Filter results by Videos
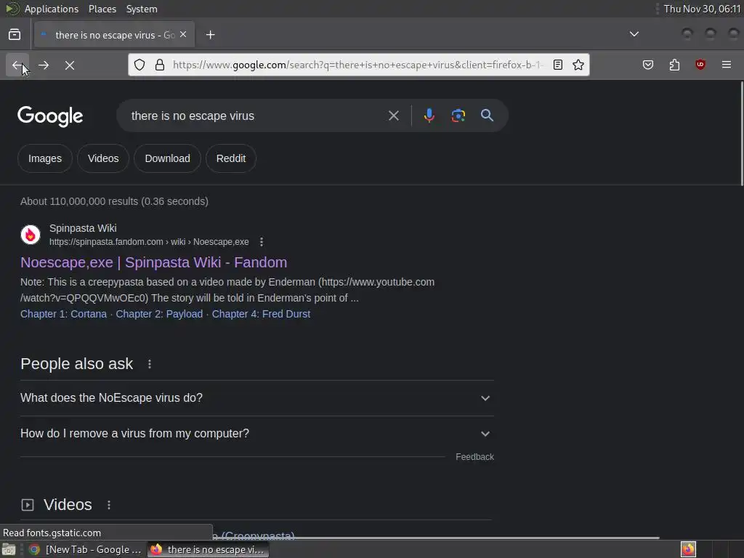This screenshot has height=558, width=744. click(103, 158)
